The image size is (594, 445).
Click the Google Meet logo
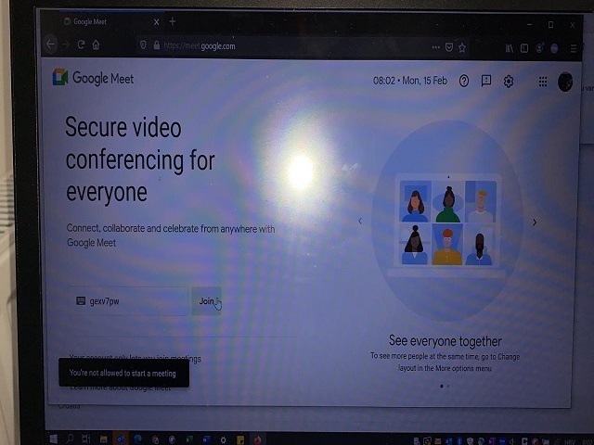(93, 78)
